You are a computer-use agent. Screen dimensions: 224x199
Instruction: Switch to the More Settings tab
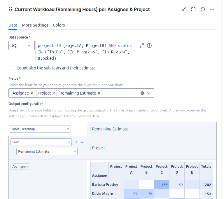click(35, 25)
